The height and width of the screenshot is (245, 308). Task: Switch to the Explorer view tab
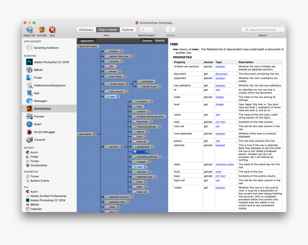click(x=128, y=30)
